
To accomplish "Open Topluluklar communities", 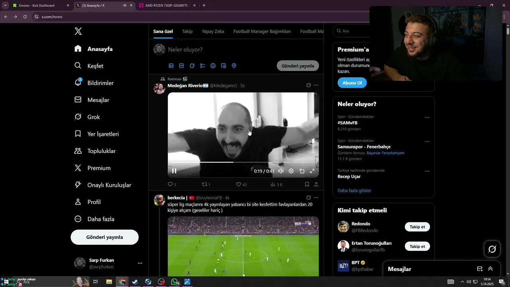I will tap(95, 151).
